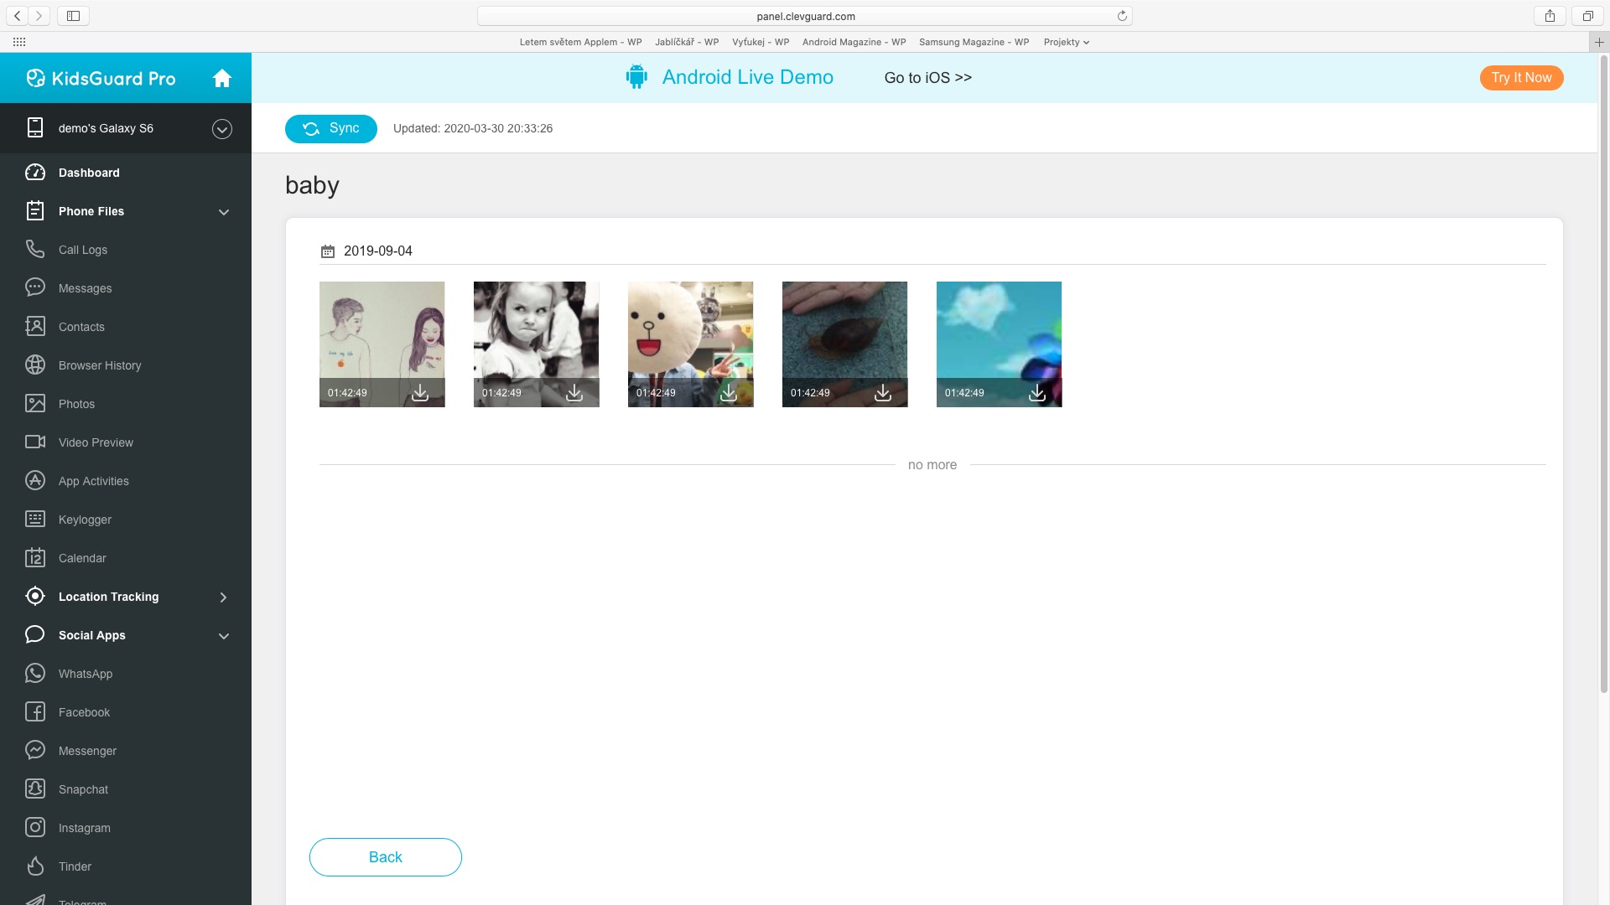This screenshot has width=1610, height=905.
Task: Open Snapchat monitoring
Action: pyautogui.click(x=83, y=789)
